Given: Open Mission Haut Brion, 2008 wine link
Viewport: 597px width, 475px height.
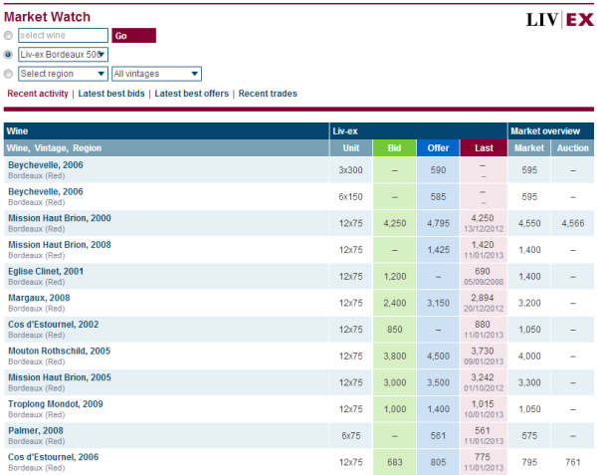Looking at the screenshot, I should 60,245.
